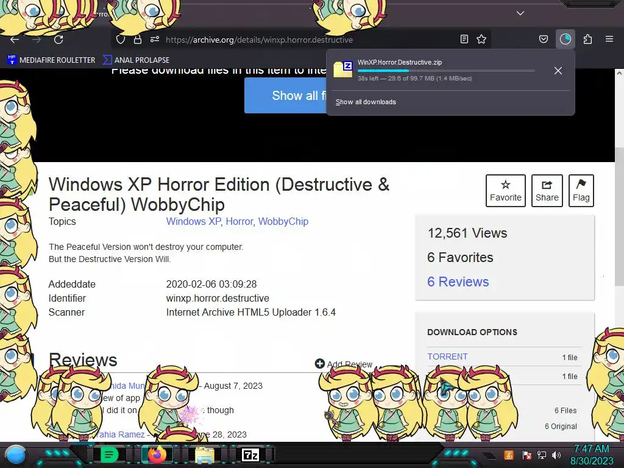Image resolution: width=624 pixels, height=468 pixels.
Task: Open the extensions puzzle icon
Action: pos(587,39)
